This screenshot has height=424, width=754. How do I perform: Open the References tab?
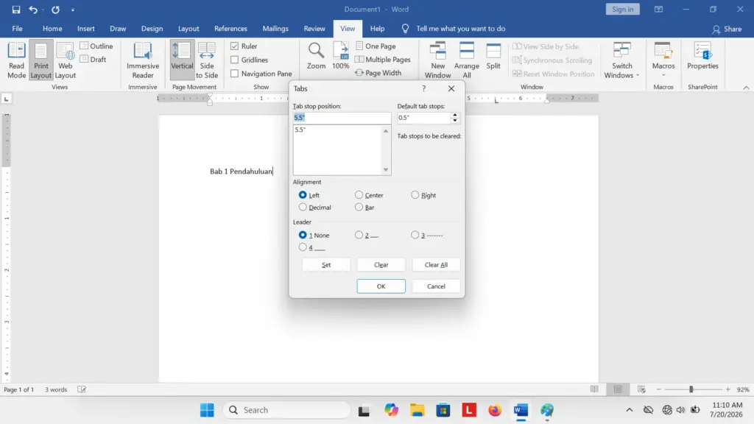[x=230, y=29]
